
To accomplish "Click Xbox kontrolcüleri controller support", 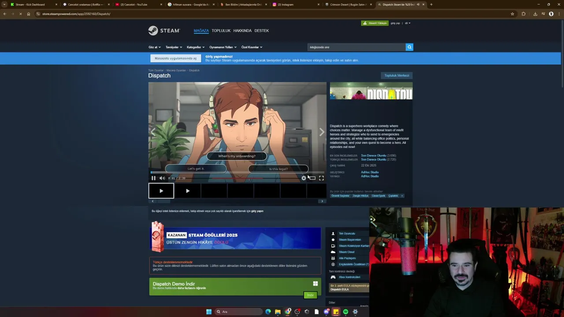I will [349, 277].
